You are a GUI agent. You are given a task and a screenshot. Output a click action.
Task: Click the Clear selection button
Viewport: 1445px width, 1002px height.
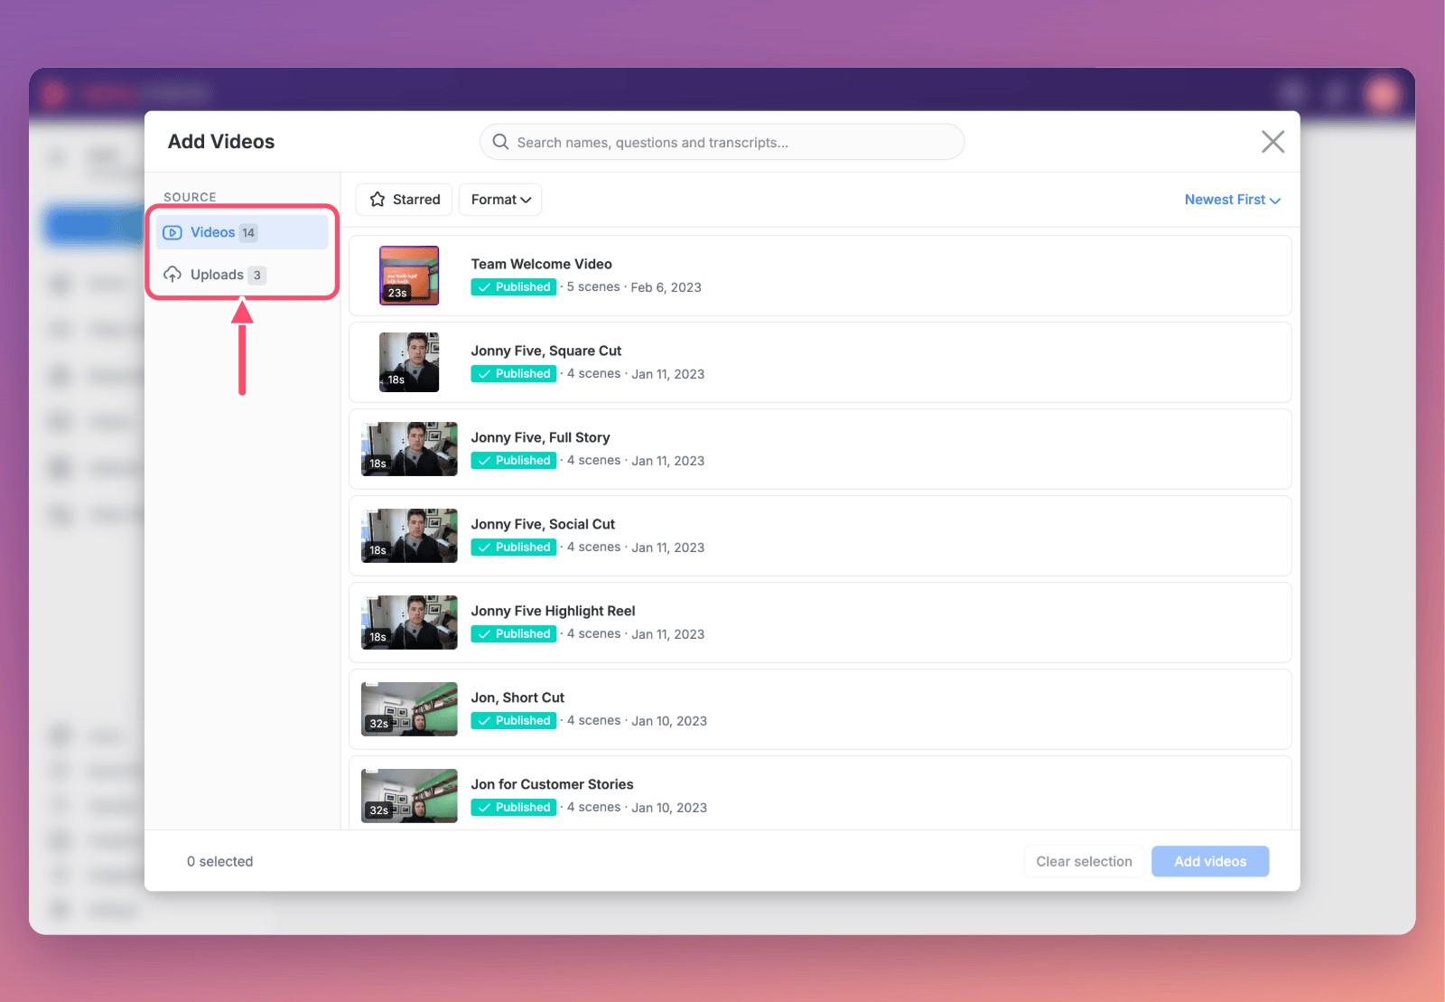[1084, 861]
